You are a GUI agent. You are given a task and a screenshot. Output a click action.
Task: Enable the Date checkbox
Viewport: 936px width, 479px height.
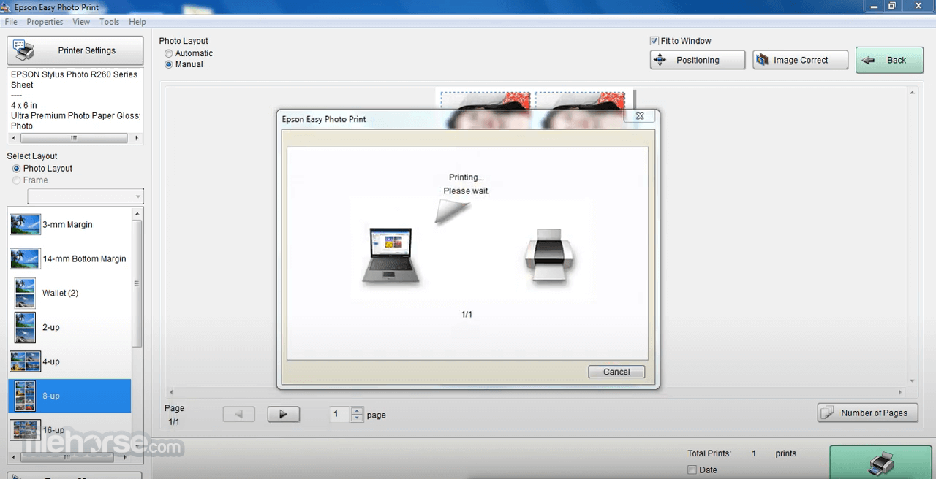point(692,470)
